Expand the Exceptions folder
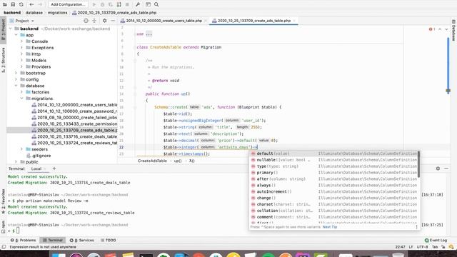This screenshot has height=257, width=457. coord(22,48)
